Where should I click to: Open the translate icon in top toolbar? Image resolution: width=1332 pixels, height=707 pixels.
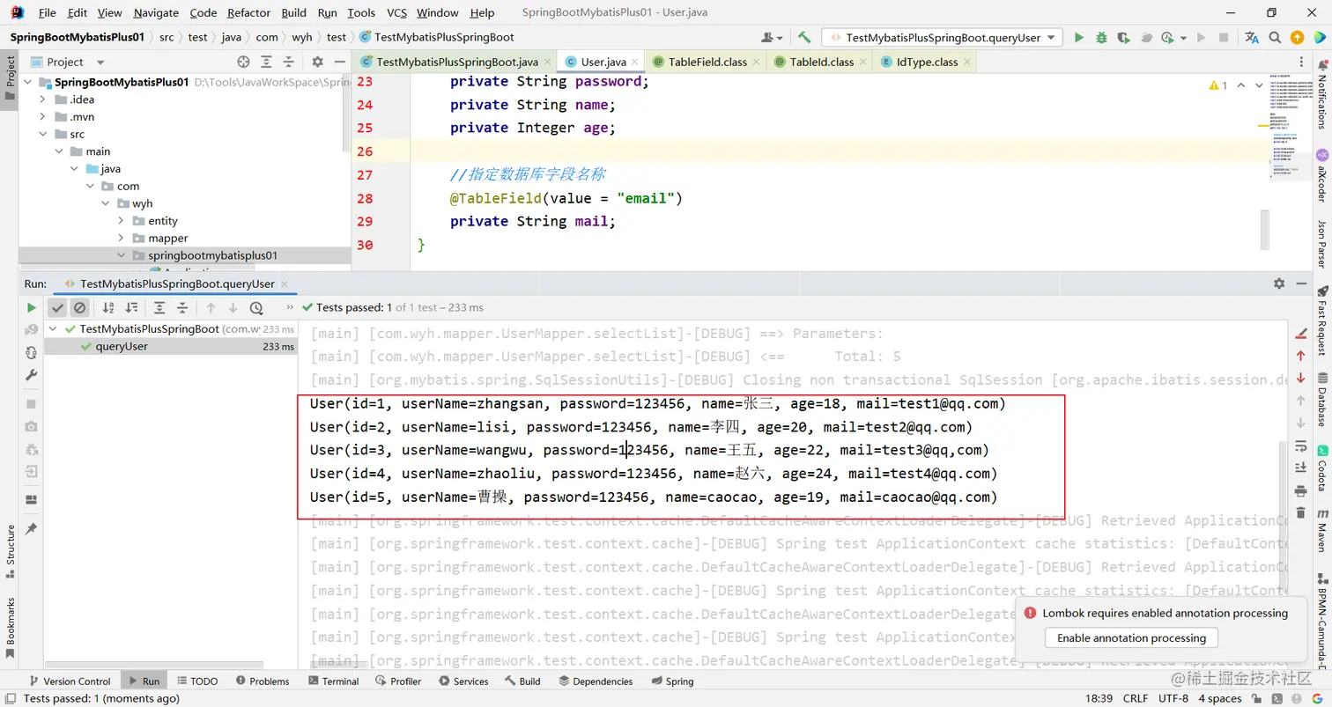click(1252, 37)
